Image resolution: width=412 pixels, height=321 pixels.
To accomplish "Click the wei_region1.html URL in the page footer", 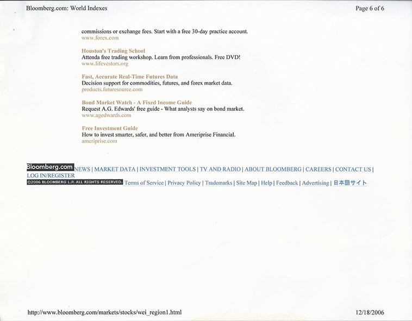I will pos(104,312).
